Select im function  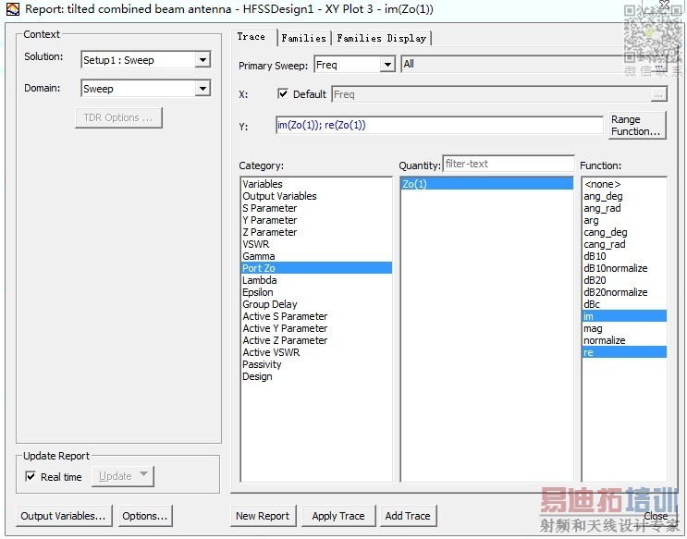624,316
